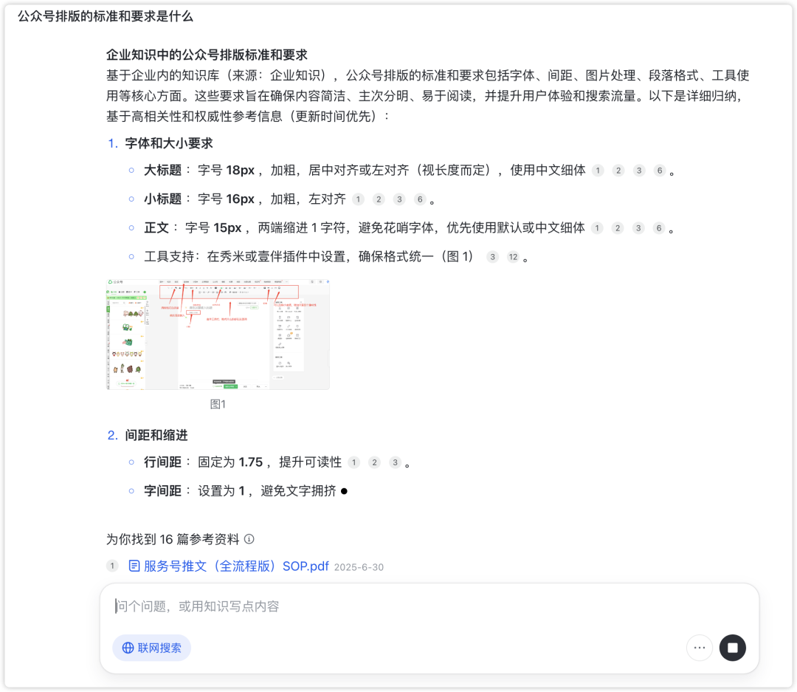The width and height of the screenshot is (797, 692).
Task: Click citation badge 3 after 行间距 line
Action: [x=395, y=462]
